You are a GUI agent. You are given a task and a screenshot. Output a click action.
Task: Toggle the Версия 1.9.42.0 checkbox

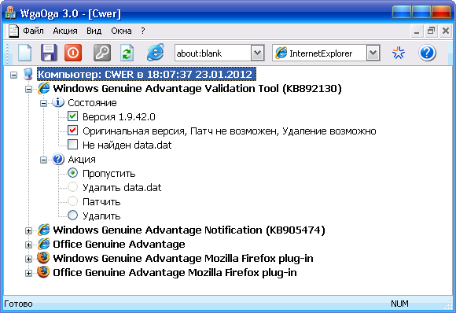click(72, 116)
